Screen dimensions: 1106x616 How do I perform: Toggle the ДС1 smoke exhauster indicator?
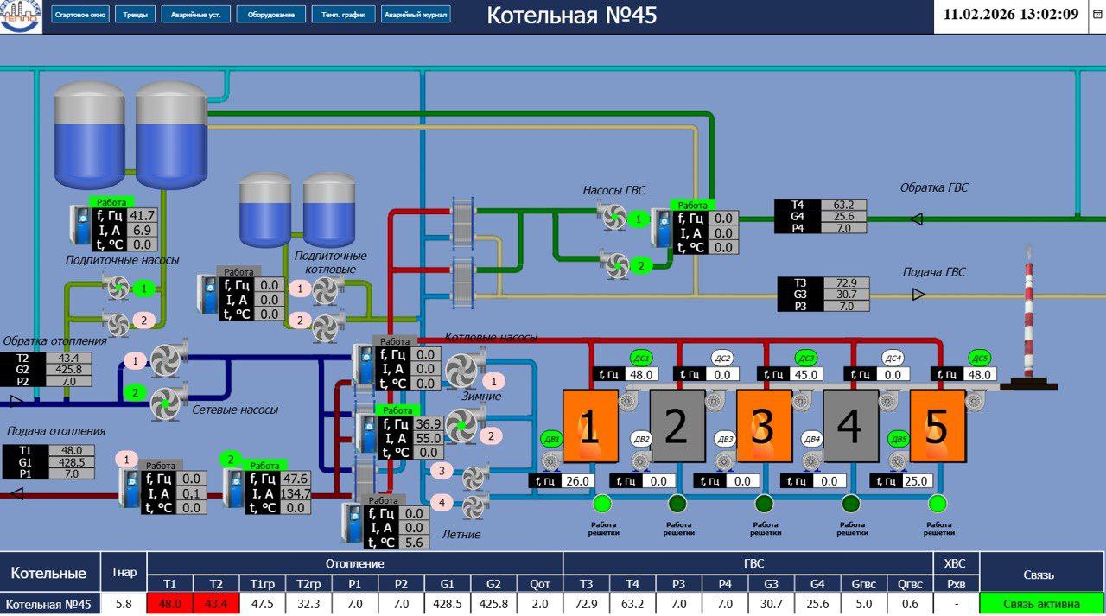point(640,359)
